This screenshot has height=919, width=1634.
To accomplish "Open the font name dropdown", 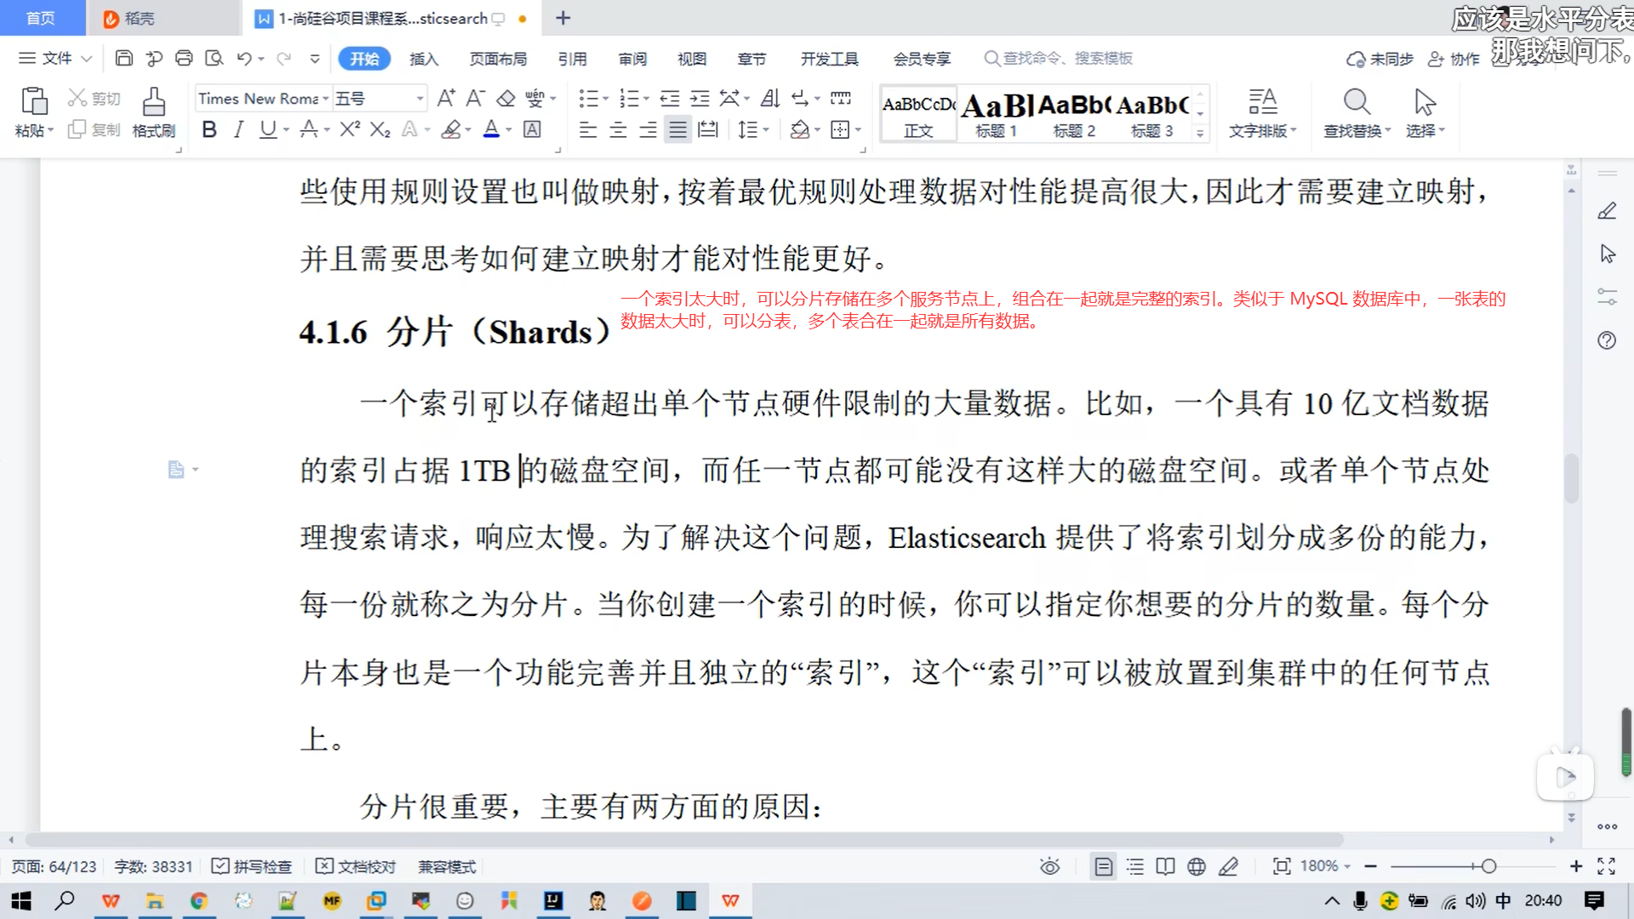I will pyautogui.click(x=325, y=99).
